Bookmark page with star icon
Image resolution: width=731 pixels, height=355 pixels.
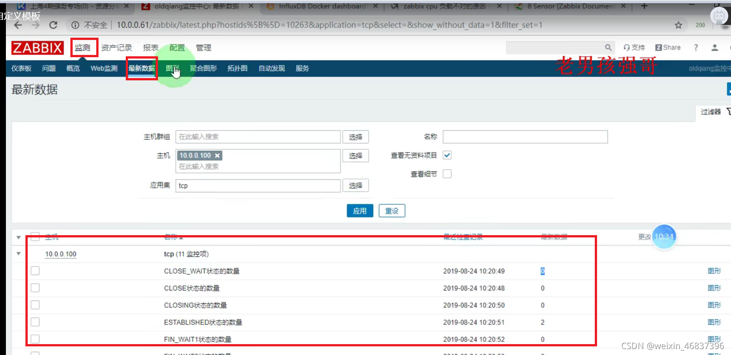pyautogui.click(x=678, y=25)
